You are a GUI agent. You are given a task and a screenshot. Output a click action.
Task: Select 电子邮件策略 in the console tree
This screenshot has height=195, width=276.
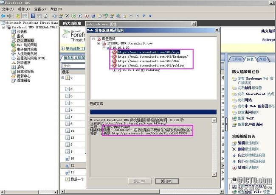[x=27, y=49]
